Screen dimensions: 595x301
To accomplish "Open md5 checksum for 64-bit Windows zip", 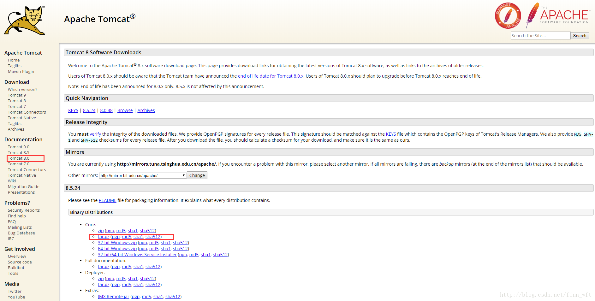I will point(154,249).
